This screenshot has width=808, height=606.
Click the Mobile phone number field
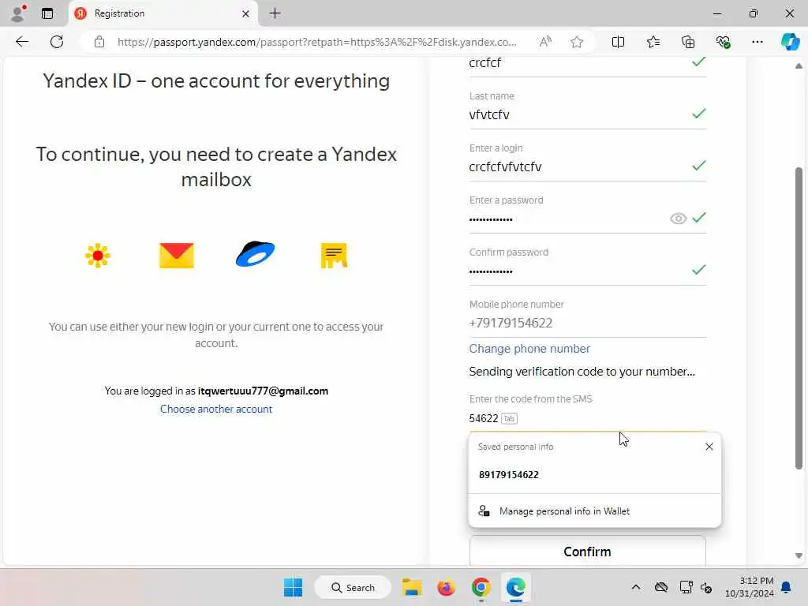587,323
